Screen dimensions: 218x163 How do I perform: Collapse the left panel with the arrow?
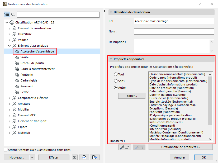(104, 11)
